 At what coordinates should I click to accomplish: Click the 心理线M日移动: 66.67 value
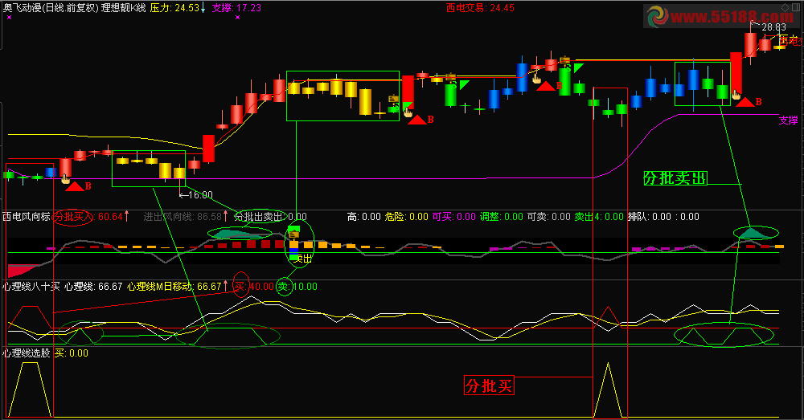point(174,287)
